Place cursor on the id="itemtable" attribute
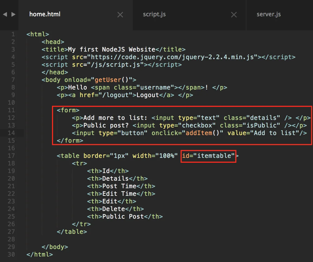The image size is (313, 262). tap(208, 156)
